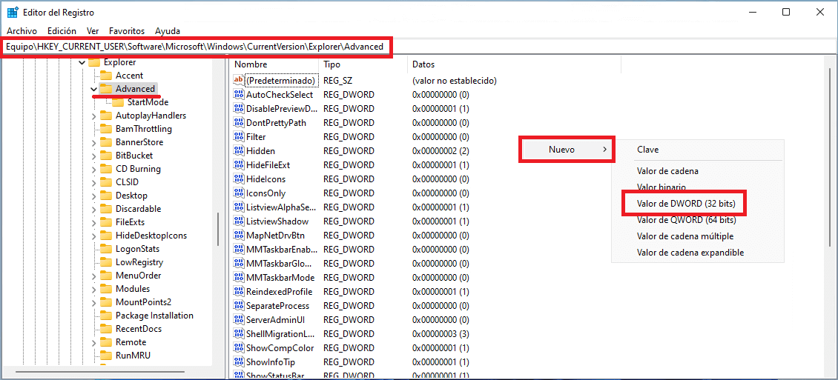
Task: Click the registry path address bar
Action: (x=419, y=47)
